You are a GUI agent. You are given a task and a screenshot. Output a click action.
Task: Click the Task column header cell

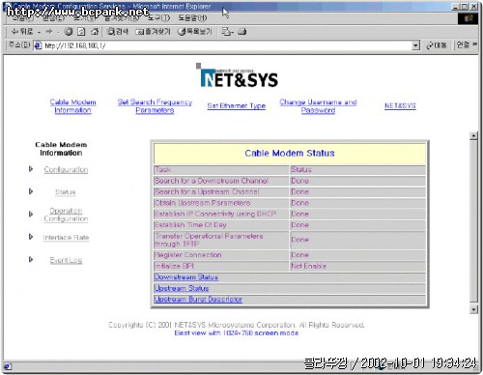(221, 170)
